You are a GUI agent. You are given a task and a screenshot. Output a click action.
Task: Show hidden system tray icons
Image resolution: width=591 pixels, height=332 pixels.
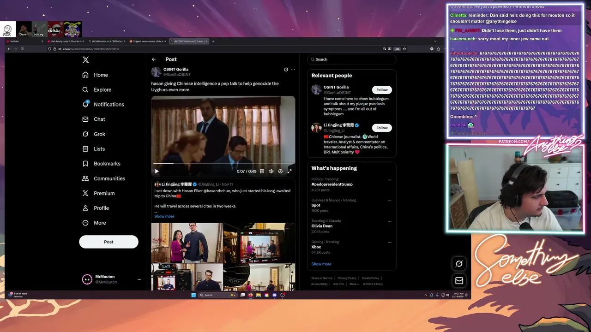tap(426, 295)
